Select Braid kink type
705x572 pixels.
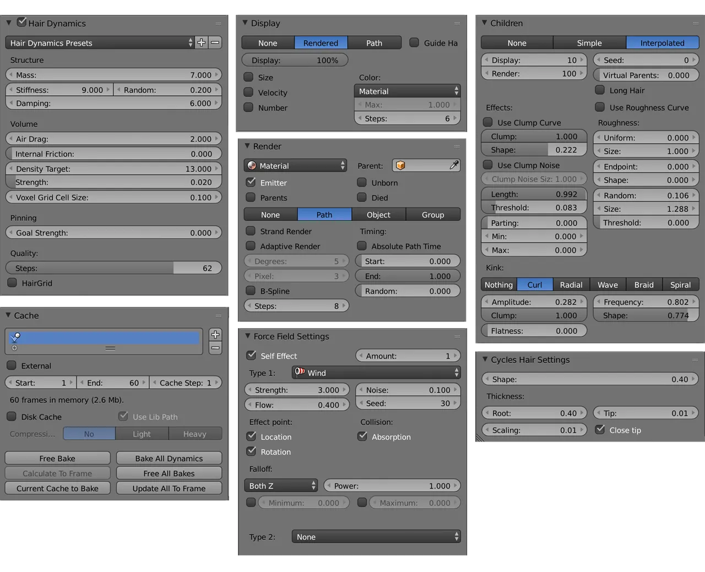pyautogui.click(x=644, y=285)
